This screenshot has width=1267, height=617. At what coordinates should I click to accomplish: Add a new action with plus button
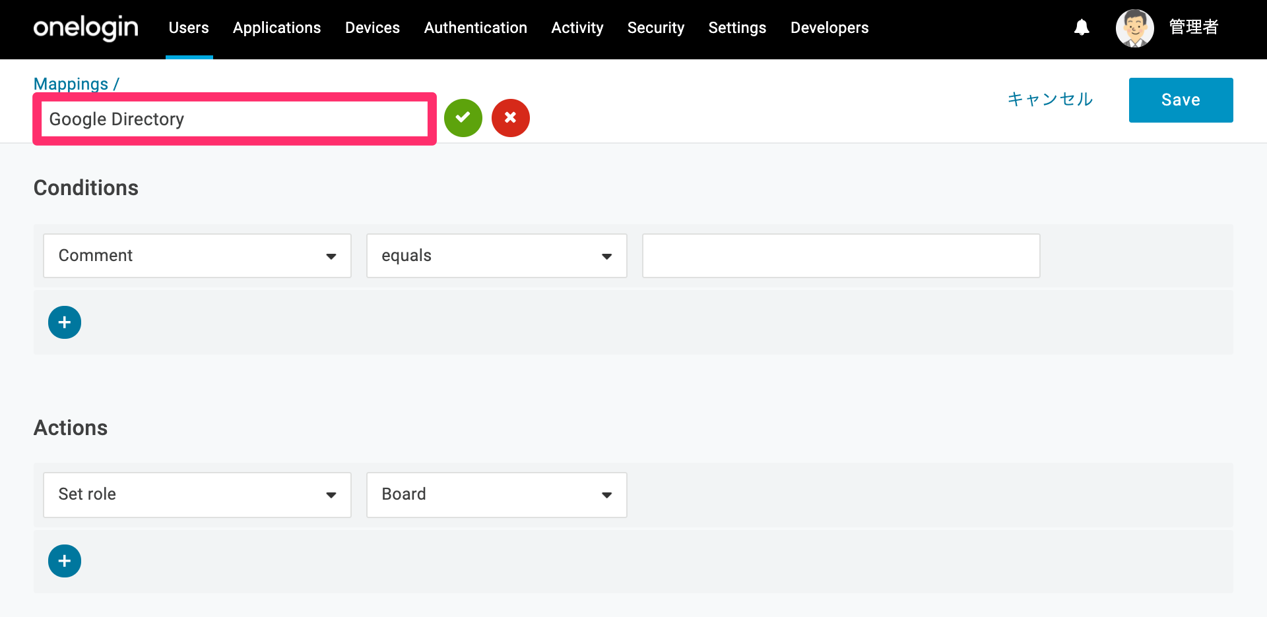point(65,561)
